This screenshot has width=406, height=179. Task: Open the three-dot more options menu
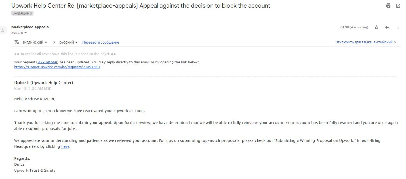click(x=398, y=27)
